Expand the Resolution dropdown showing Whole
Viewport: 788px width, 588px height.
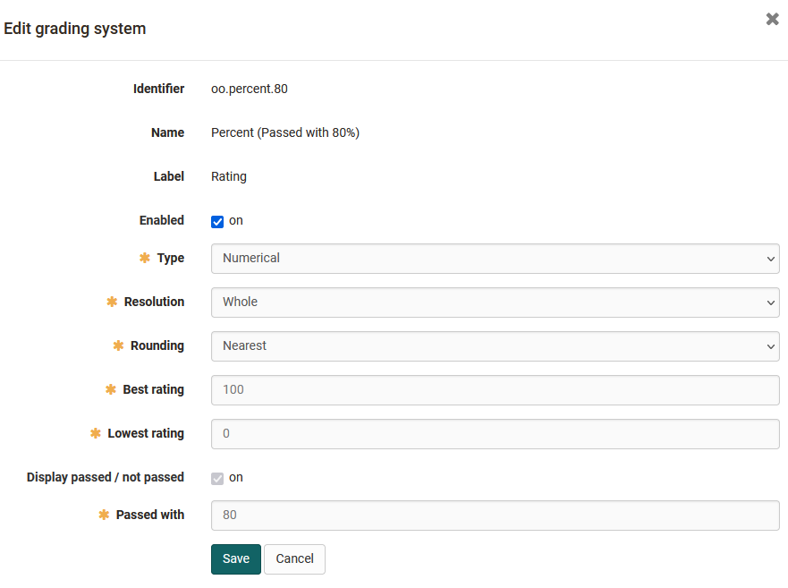tap(495, 303)
